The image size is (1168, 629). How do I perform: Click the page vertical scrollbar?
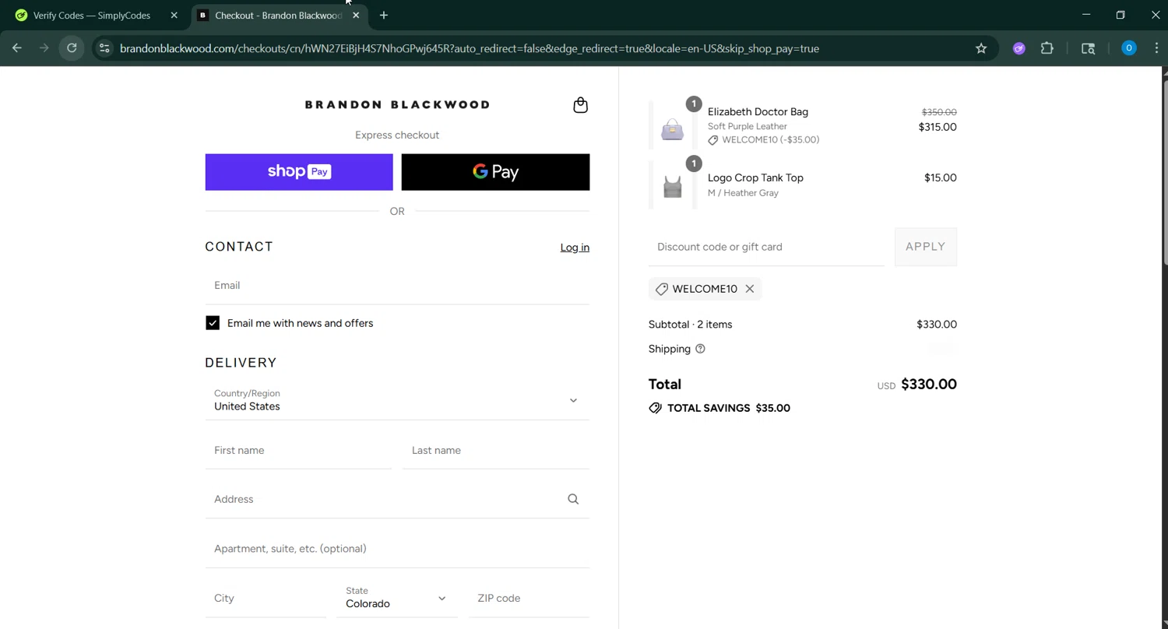(x=1164, y=171)
